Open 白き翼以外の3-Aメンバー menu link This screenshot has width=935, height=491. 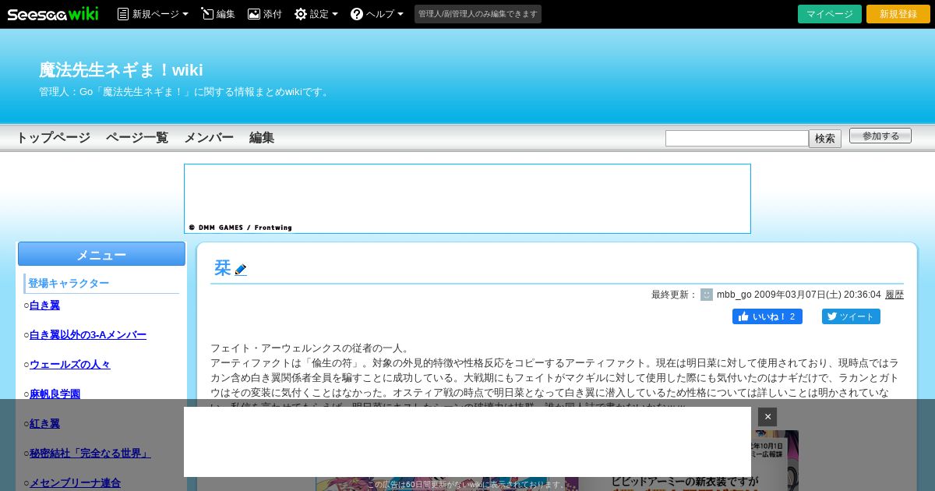click(88, 335)
